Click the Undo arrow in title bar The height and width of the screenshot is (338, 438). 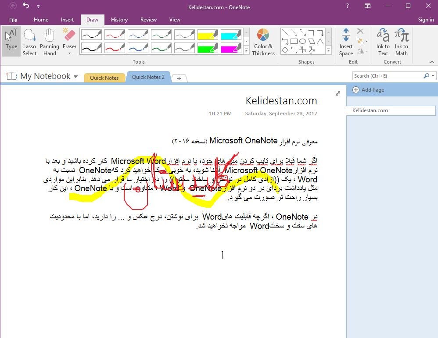[26, 6]
